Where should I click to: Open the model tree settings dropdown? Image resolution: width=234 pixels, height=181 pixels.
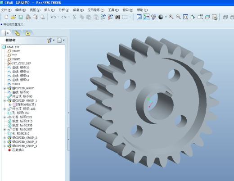coord(51,40)
